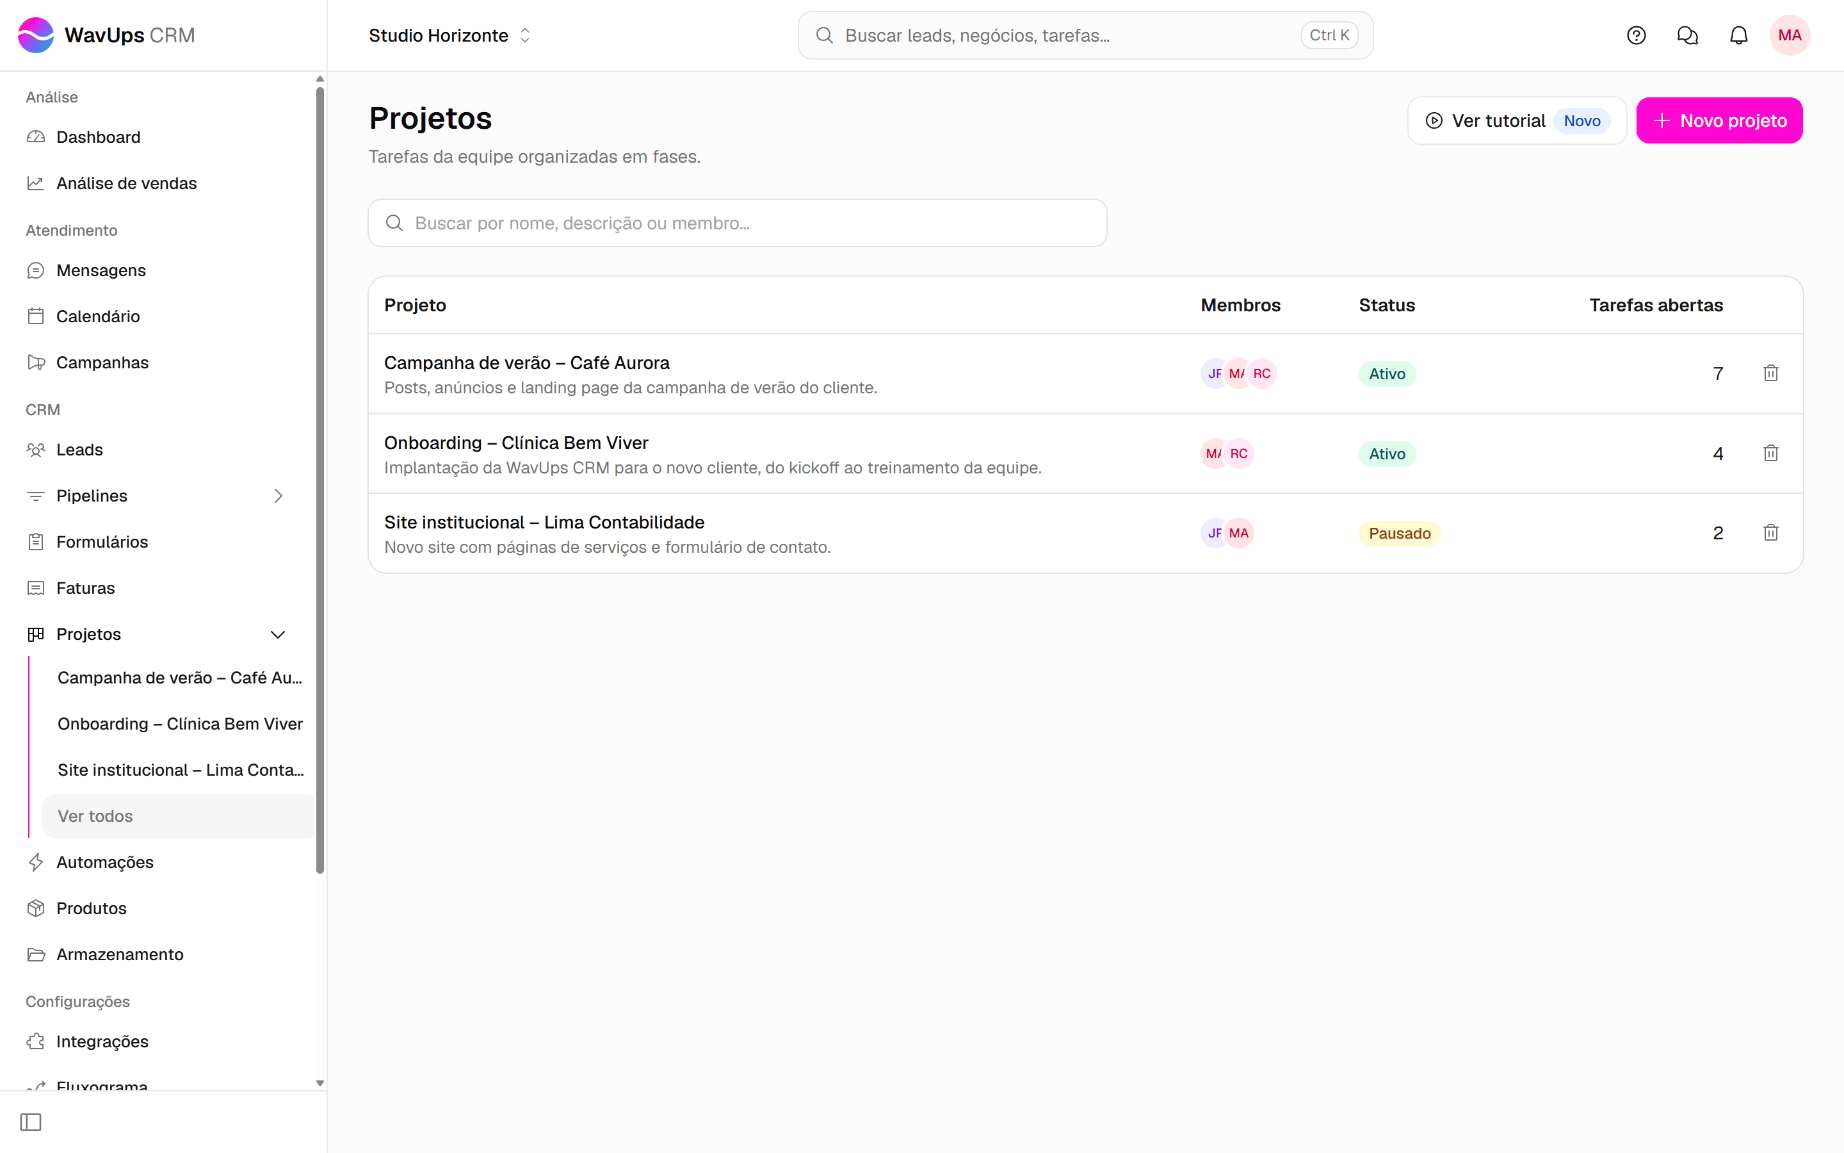Open Site institucional – Lima Contabilidade row title
This screenshot has height=1153, width=1844.
tap(544, 522)
